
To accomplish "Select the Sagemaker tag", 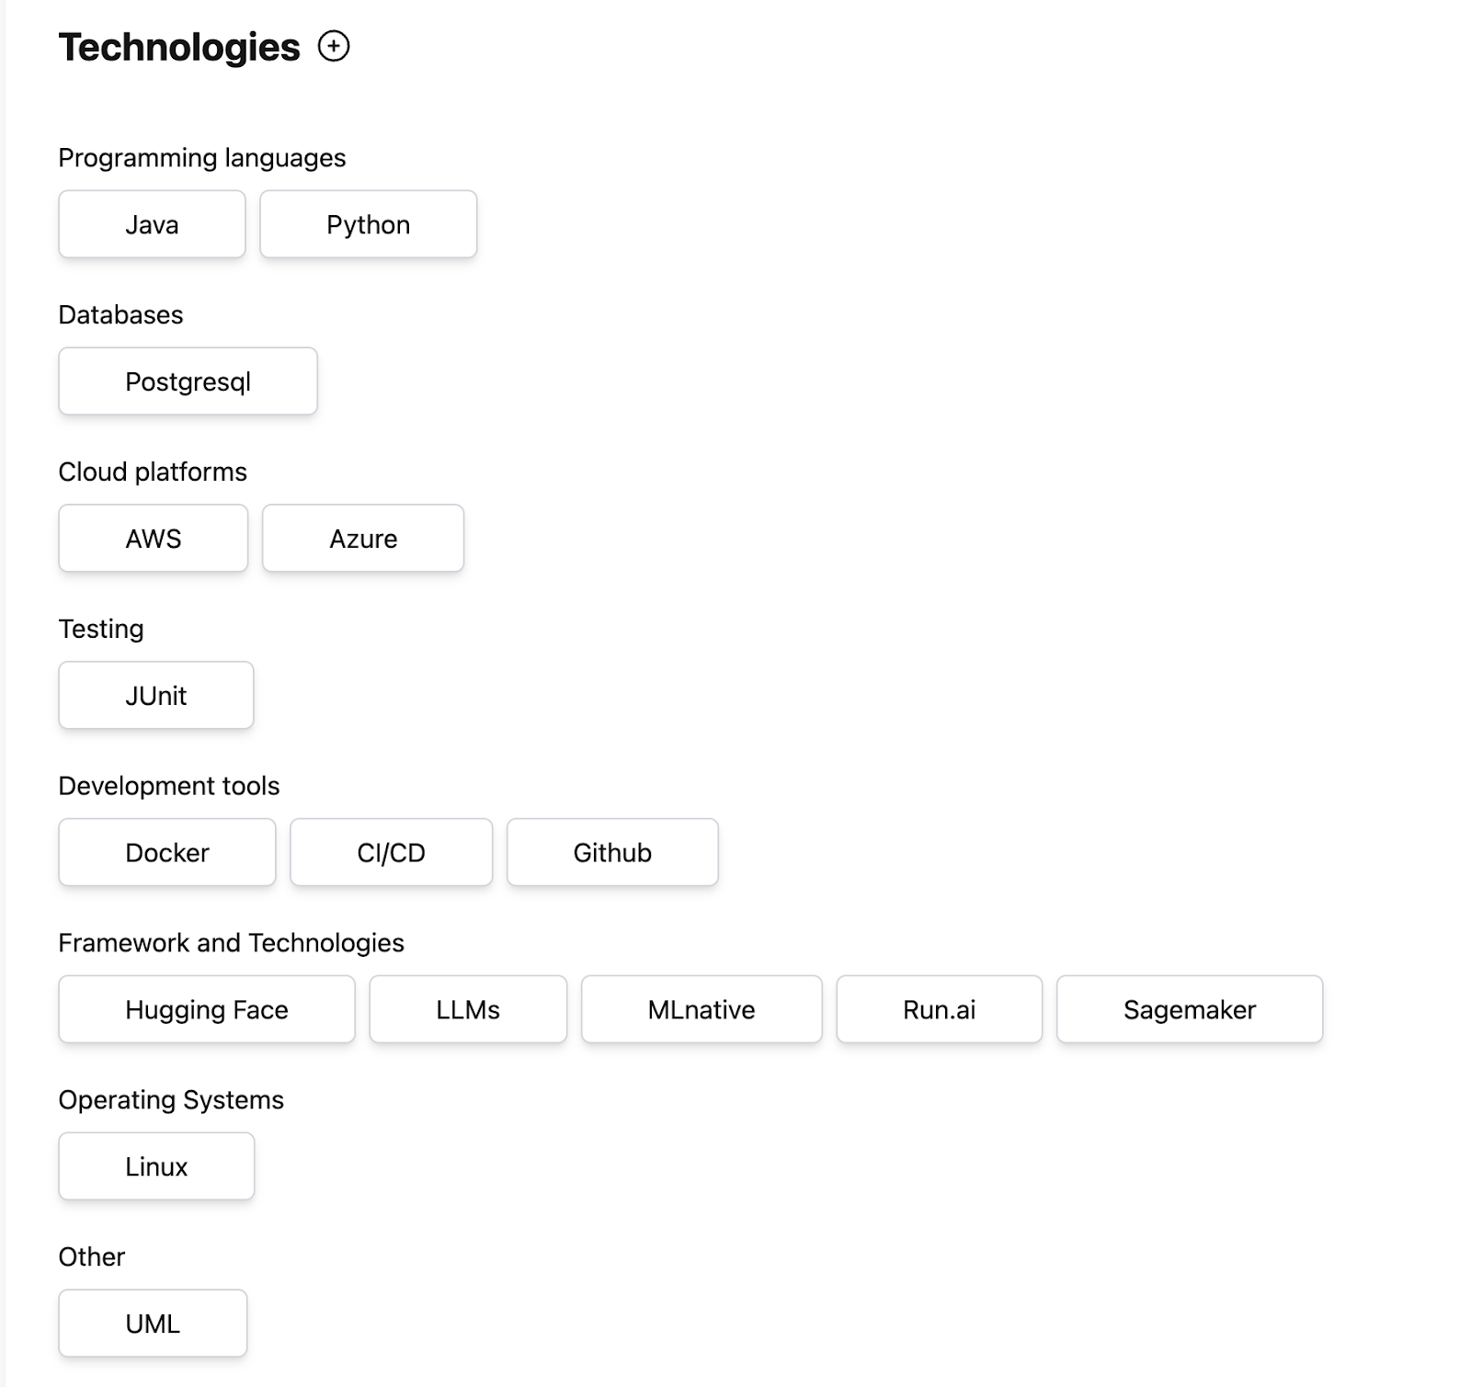I will click(1190, 1010).
